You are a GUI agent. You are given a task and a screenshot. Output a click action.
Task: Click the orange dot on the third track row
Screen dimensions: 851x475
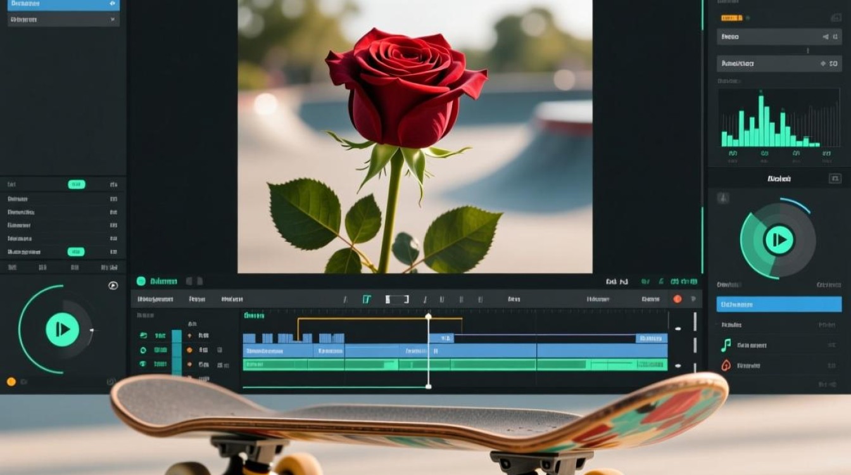(189, 364)
